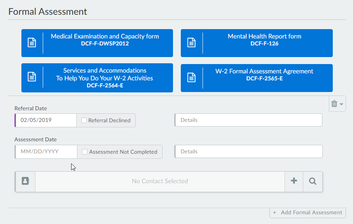Click Details field next to Referral Declined
The height and width of the screenshot is (224, 353).
[248, 120]
